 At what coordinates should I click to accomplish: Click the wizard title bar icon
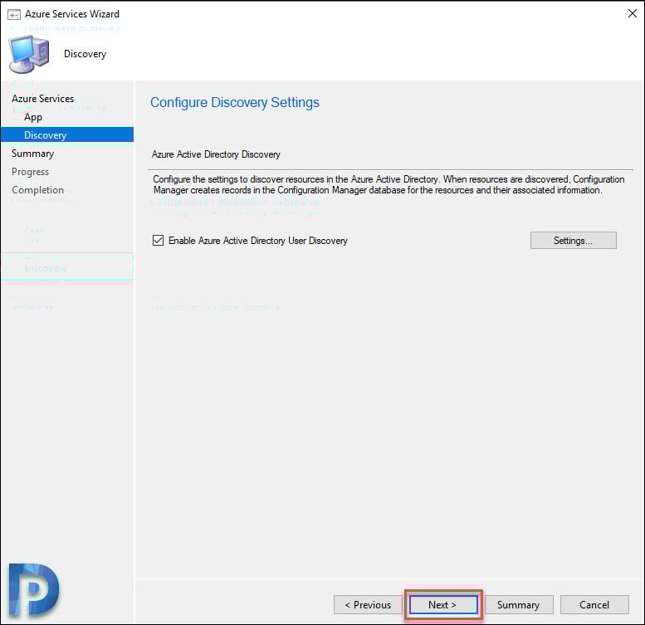coord(13,14)
